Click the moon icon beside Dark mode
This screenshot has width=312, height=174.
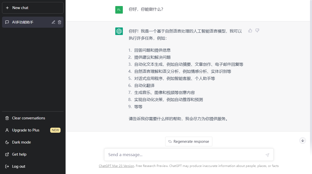pyautogui.click(x=7, y=142)
